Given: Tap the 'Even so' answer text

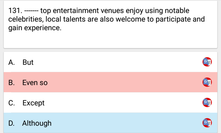Looking at the screenshot, I should [x=35, y=83].
